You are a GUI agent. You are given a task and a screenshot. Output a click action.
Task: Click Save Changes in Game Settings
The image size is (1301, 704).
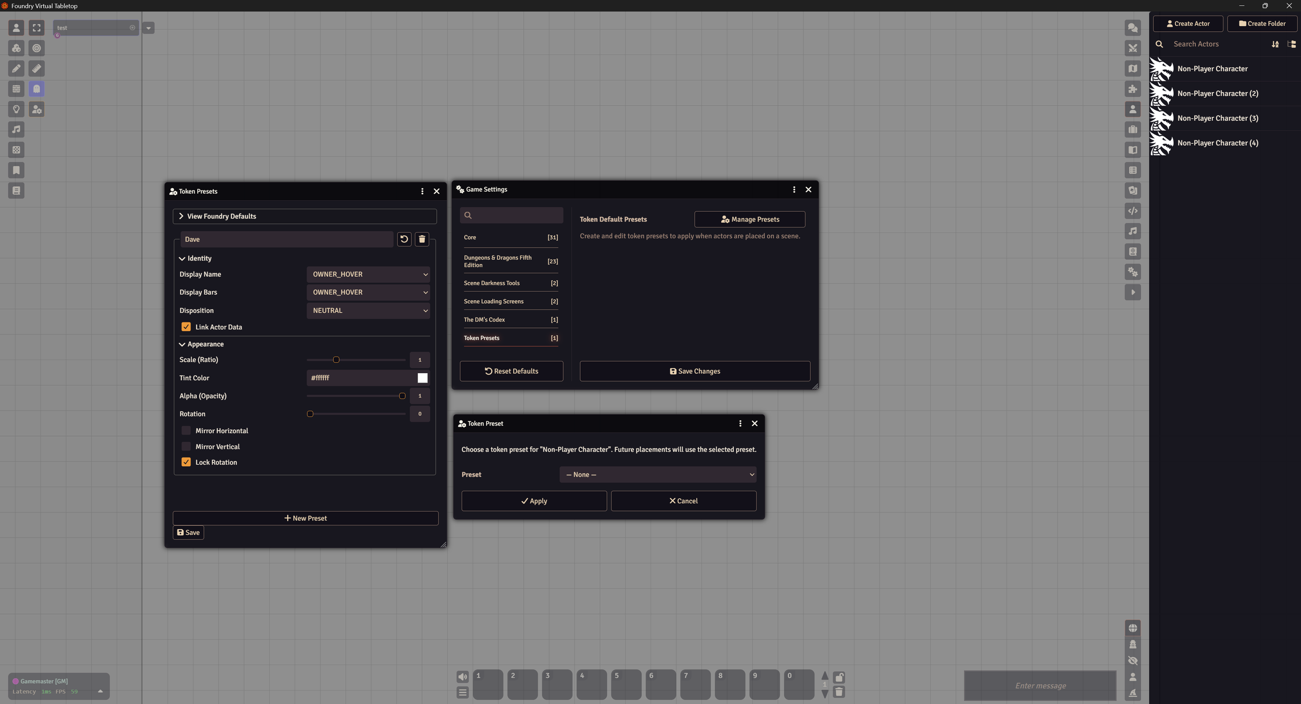tap(695, 371)
